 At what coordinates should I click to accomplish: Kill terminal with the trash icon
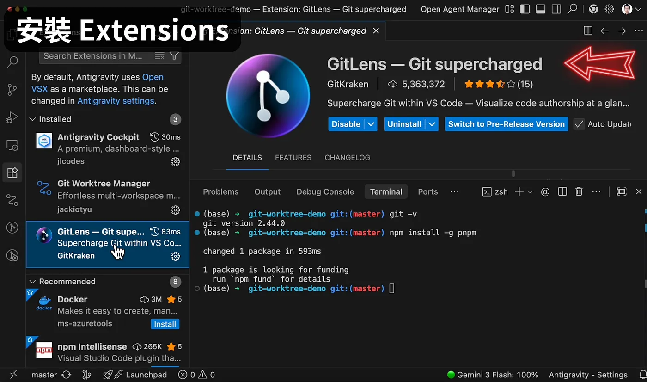[579, 191]
